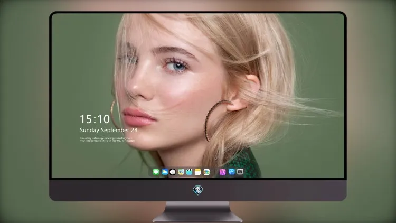The image size is (396, 223).
Task: Click the 15:10 clock display
Action: (95, 119)
